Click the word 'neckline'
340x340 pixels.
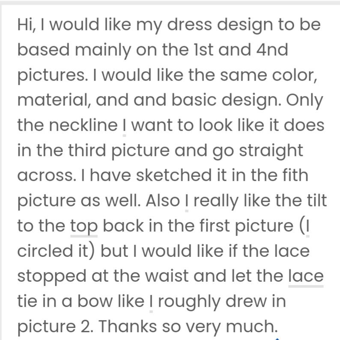[x=83, y=125]
